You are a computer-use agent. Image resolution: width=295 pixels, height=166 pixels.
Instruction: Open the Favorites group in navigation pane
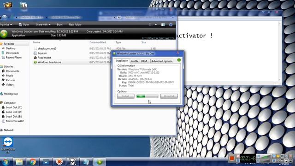(x=9, y=44)
